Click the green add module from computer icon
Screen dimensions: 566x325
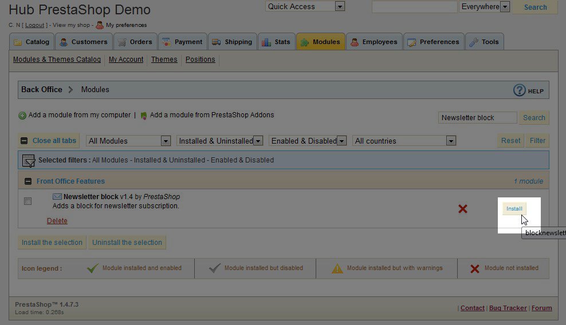[x=22, y=116]
